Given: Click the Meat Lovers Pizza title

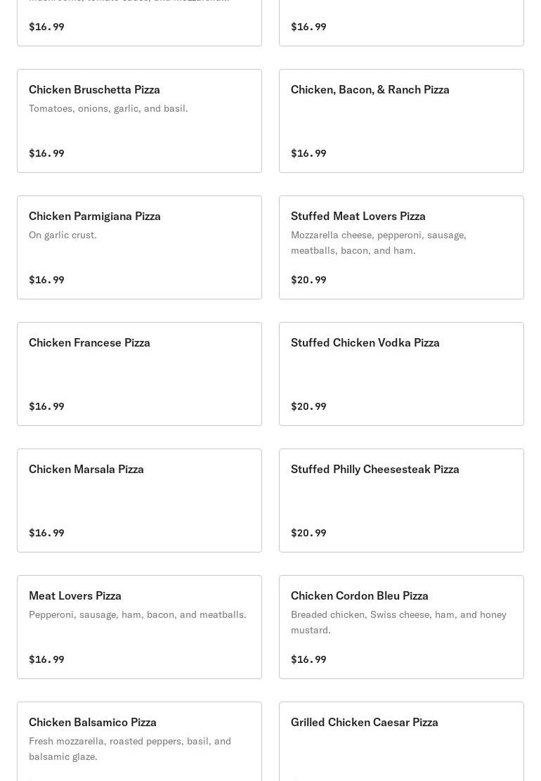Looking at the screenshot, I should pyautogui.click(x=75, y=596).
